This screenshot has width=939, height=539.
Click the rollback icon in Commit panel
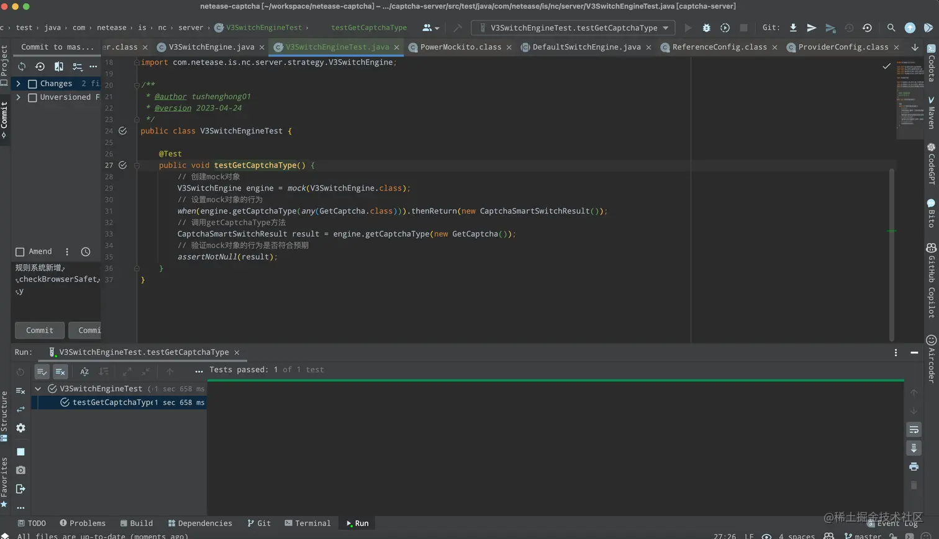tap(40, 66)
